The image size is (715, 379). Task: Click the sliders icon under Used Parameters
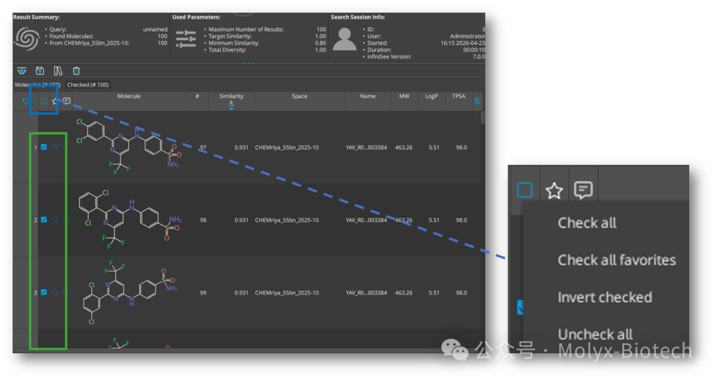point(186,39)
